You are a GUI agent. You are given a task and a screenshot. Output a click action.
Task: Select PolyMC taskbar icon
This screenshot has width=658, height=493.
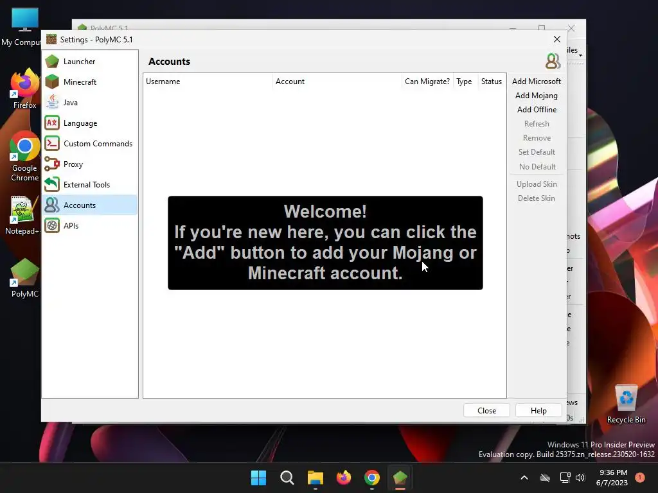click(400, 478)
